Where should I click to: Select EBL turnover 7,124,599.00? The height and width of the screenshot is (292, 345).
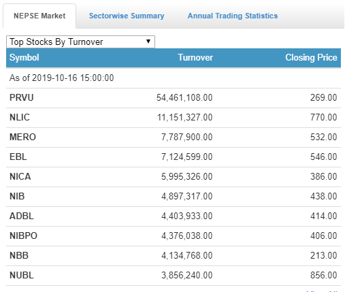[x=187, y=157]
